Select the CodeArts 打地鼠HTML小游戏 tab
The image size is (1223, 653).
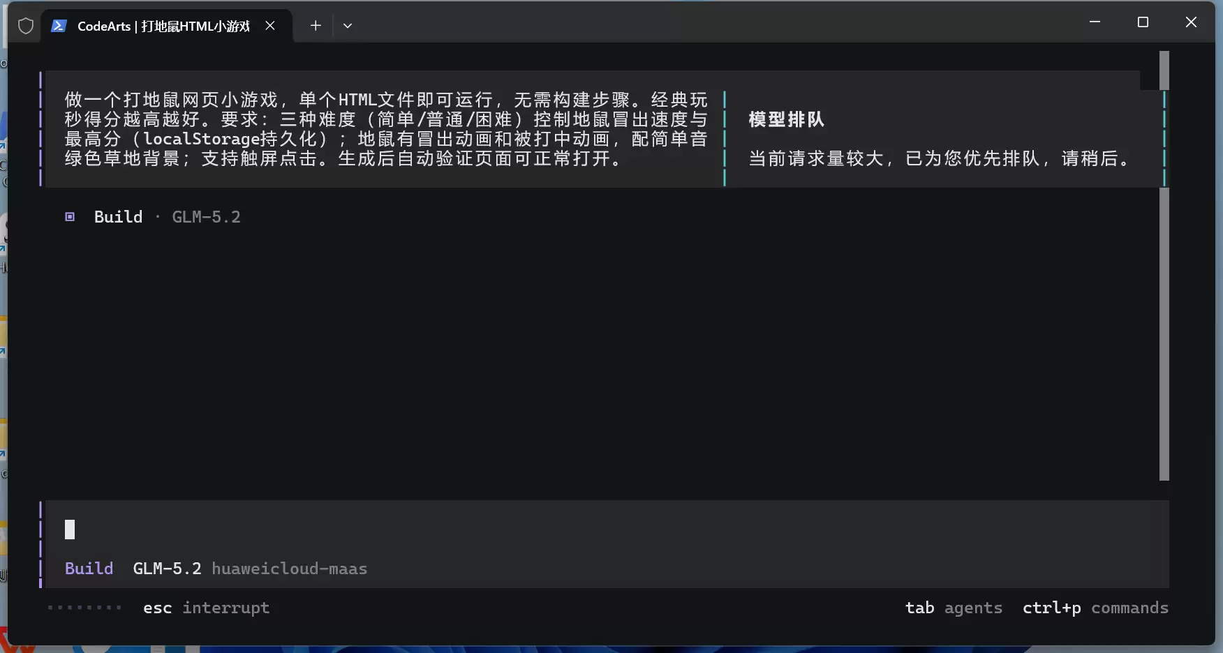coord(167,26)
